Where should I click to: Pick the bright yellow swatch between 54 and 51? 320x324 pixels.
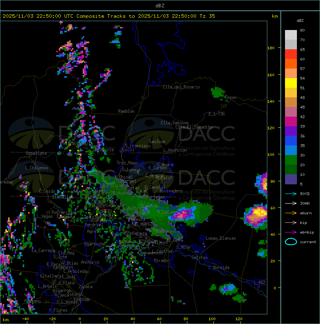(291, 83)
